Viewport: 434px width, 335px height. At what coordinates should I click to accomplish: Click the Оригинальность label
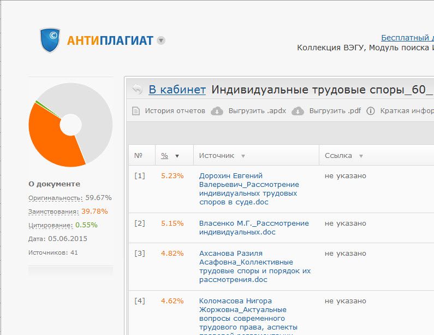point(55,198)
